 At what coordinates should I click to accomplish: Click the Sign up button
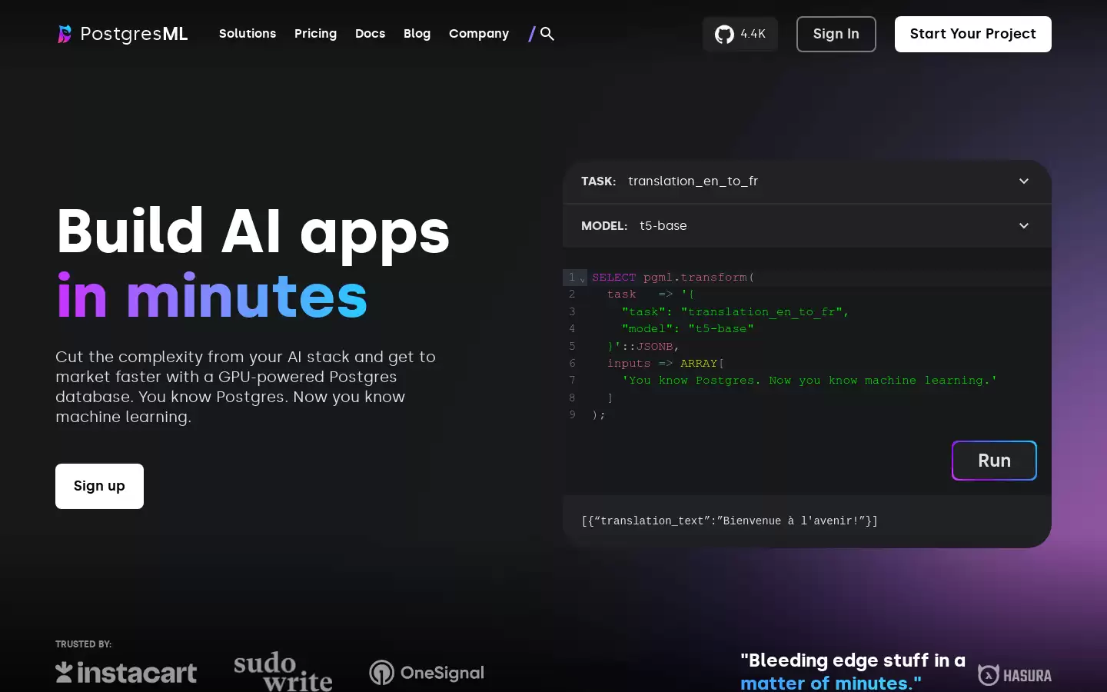(99, 486)
